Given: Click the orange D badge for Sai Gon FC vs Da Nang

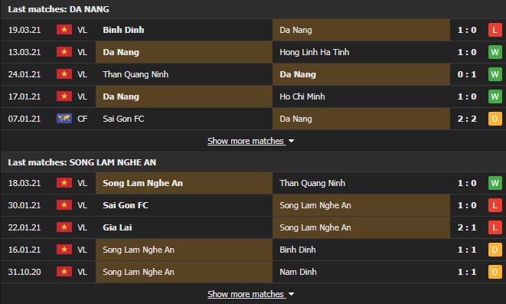Looking at the screenshot, I should pos(495,119).
